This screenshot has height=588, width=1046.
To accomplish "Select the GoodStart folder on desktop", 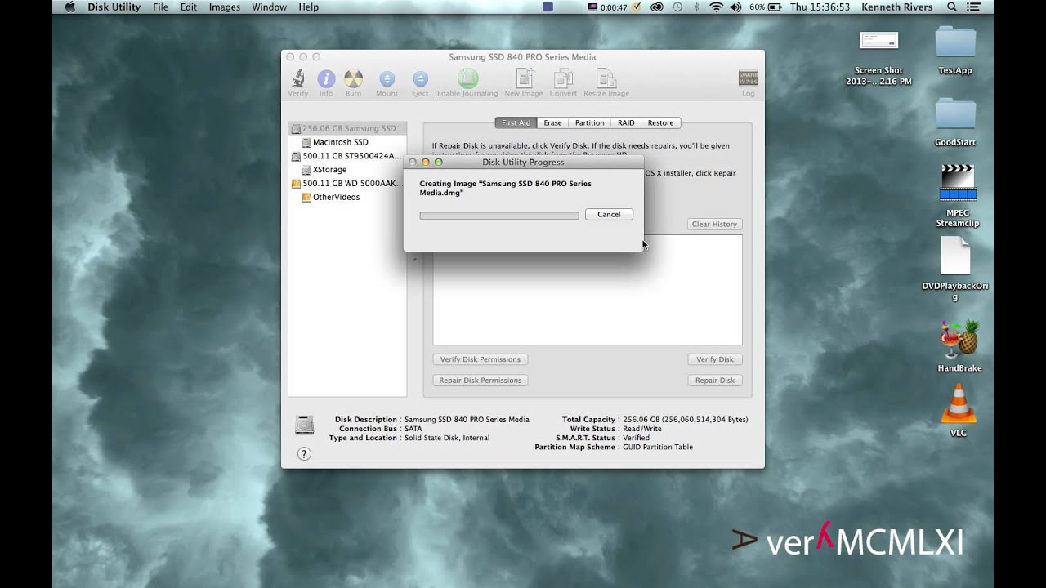I will click(954, 122).
